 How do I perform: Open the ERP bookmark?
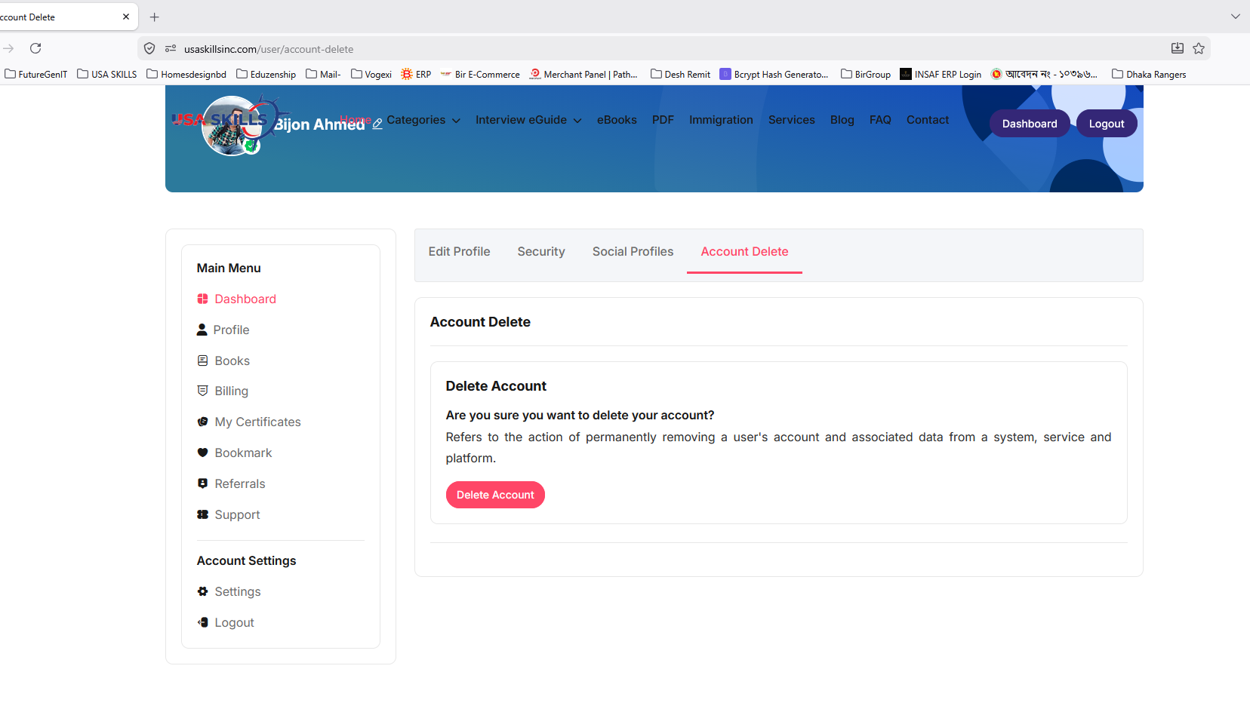coord(416,74)
